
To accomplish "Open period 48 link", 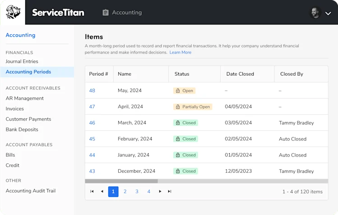I will click(x=92, y=91).
